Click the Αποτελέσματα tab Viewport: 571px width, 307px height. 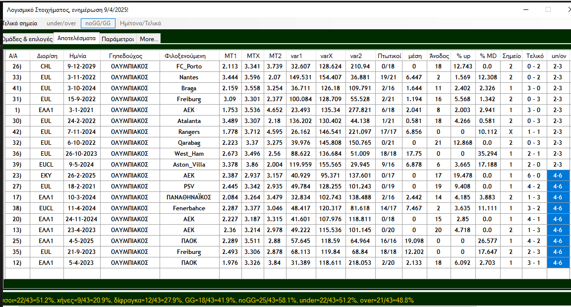(x=76, y=38)
